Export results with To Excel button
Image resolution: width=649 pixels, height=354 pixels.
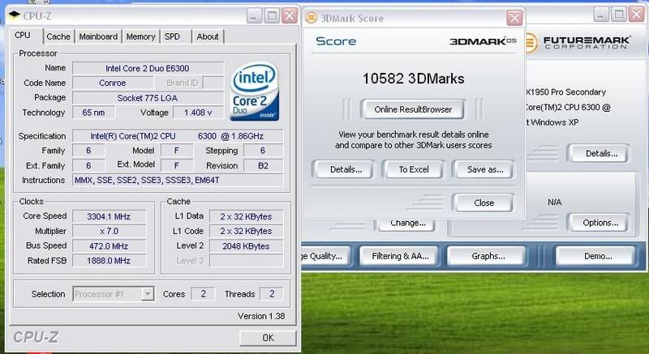414,169
